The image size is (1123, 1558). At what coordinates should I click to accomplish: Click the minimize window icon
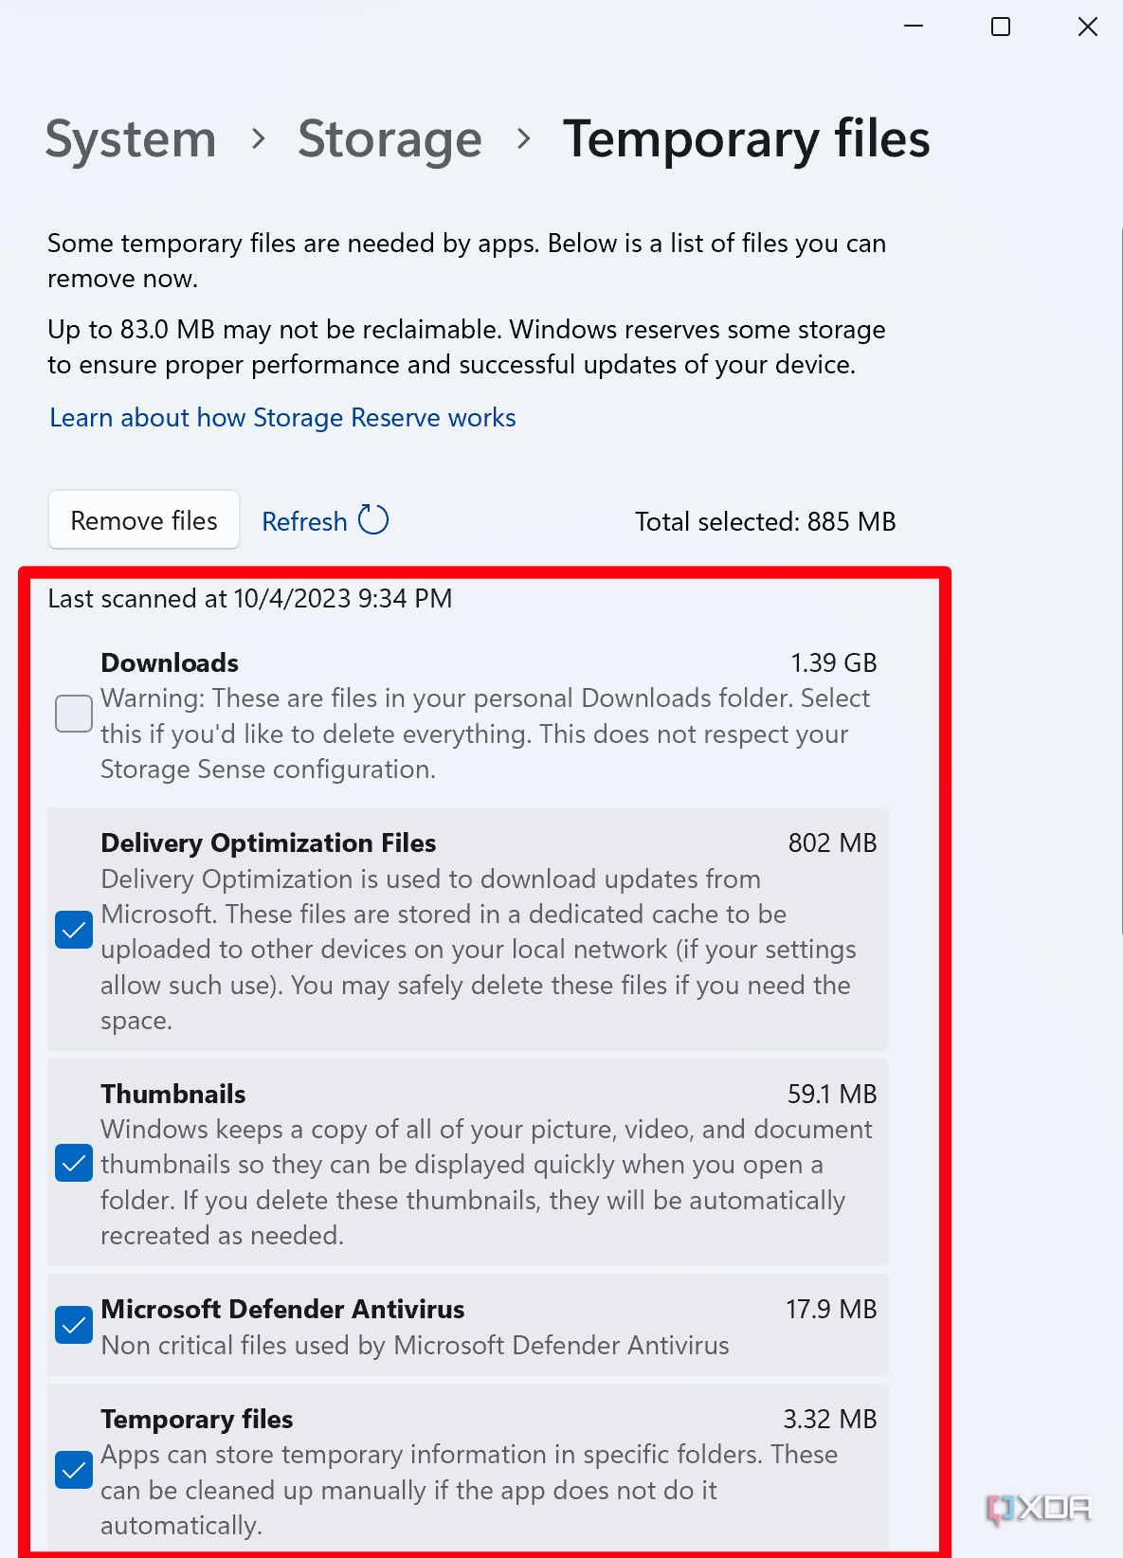coord(913,27)
